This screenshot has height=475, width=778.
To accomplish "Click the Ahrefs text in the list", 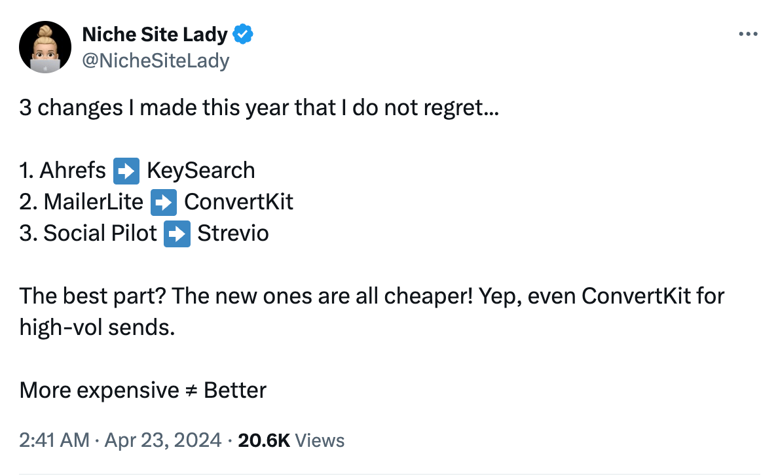I will pos(73,170).
